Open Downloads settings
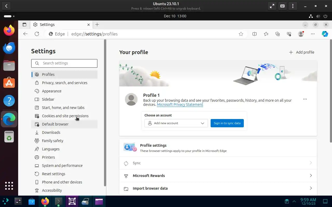The height and width of the screenshot is (207, 332). coord(64,132)
